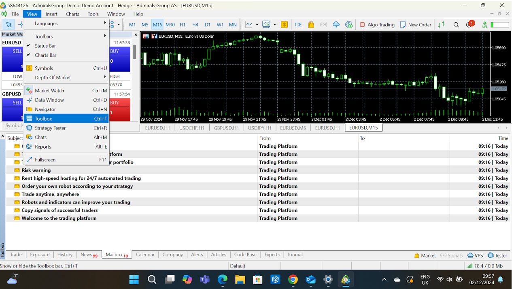
Task: Expand the Languages submenu
Action: pyautogui.click(x=66, y=23)
